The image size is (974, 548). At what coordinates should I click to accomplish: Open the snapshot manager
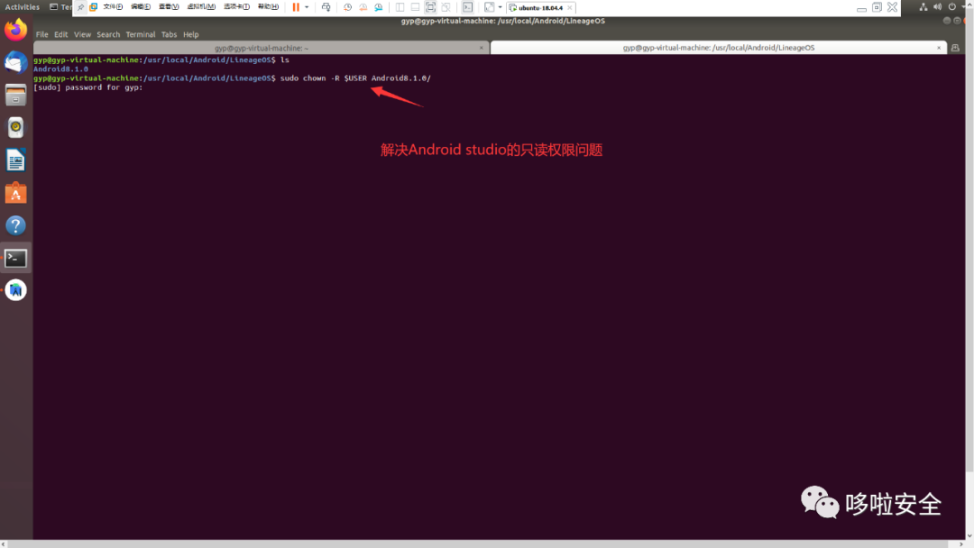click(379, 7)
